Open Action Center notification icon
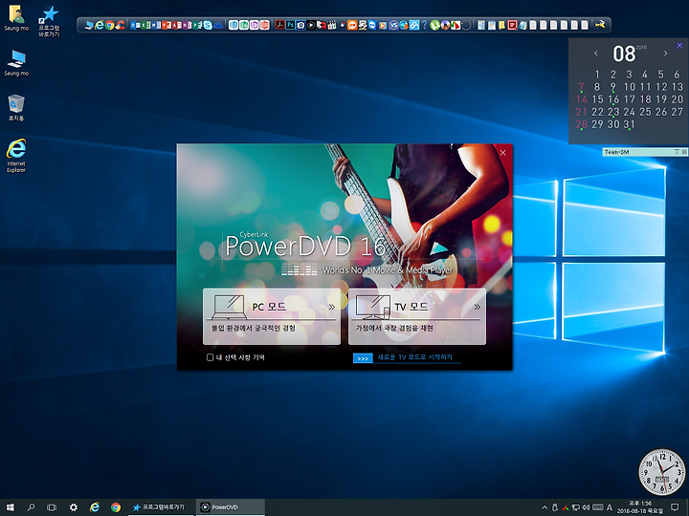Image resolution: width=689 pixels, height=516 pixels. coord(675,507)
